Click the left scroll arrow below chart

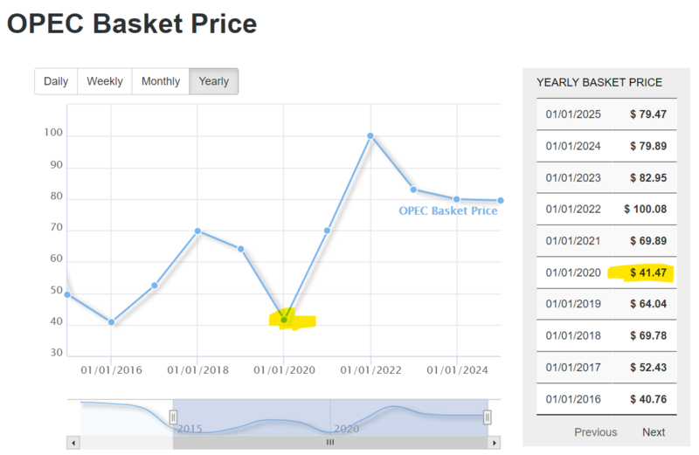[x=74, y=442]
